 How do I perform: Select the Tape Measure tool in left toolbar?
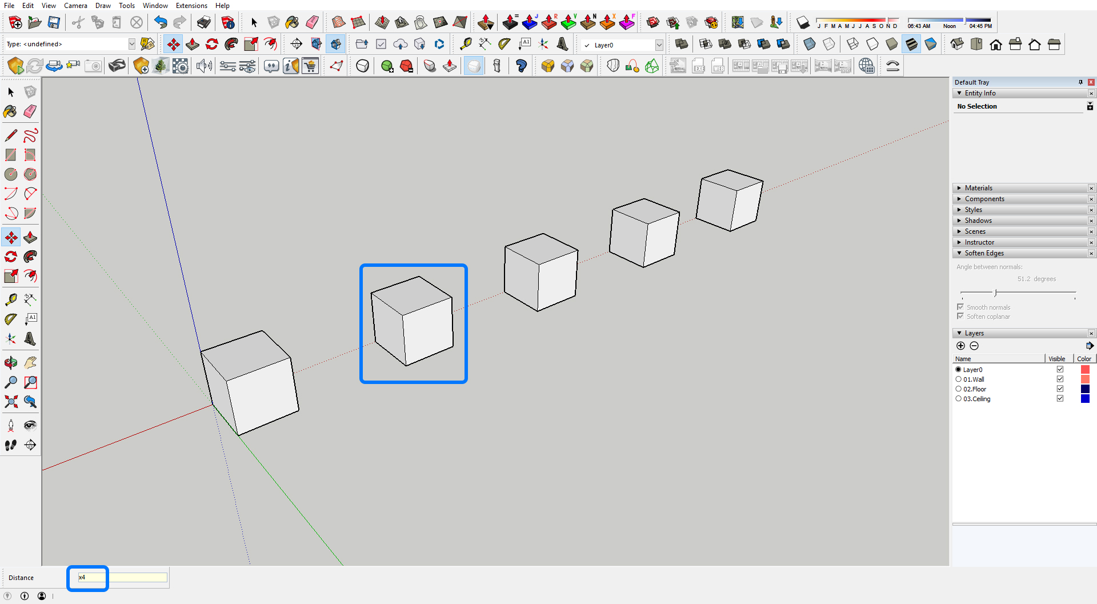(x=10, y=299)
